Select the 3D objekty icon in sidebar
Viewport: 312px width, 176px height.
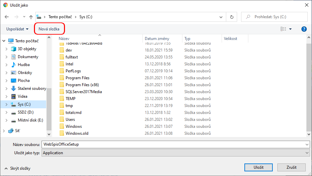(14, 49)
